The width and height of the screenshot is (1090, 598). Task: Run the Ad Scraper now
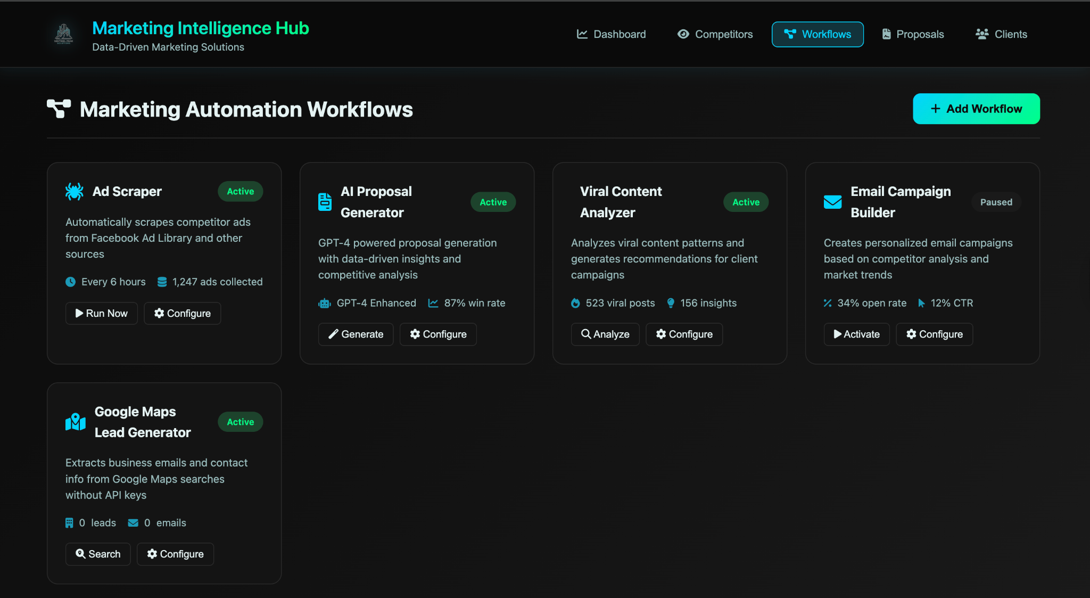(101, 313)
